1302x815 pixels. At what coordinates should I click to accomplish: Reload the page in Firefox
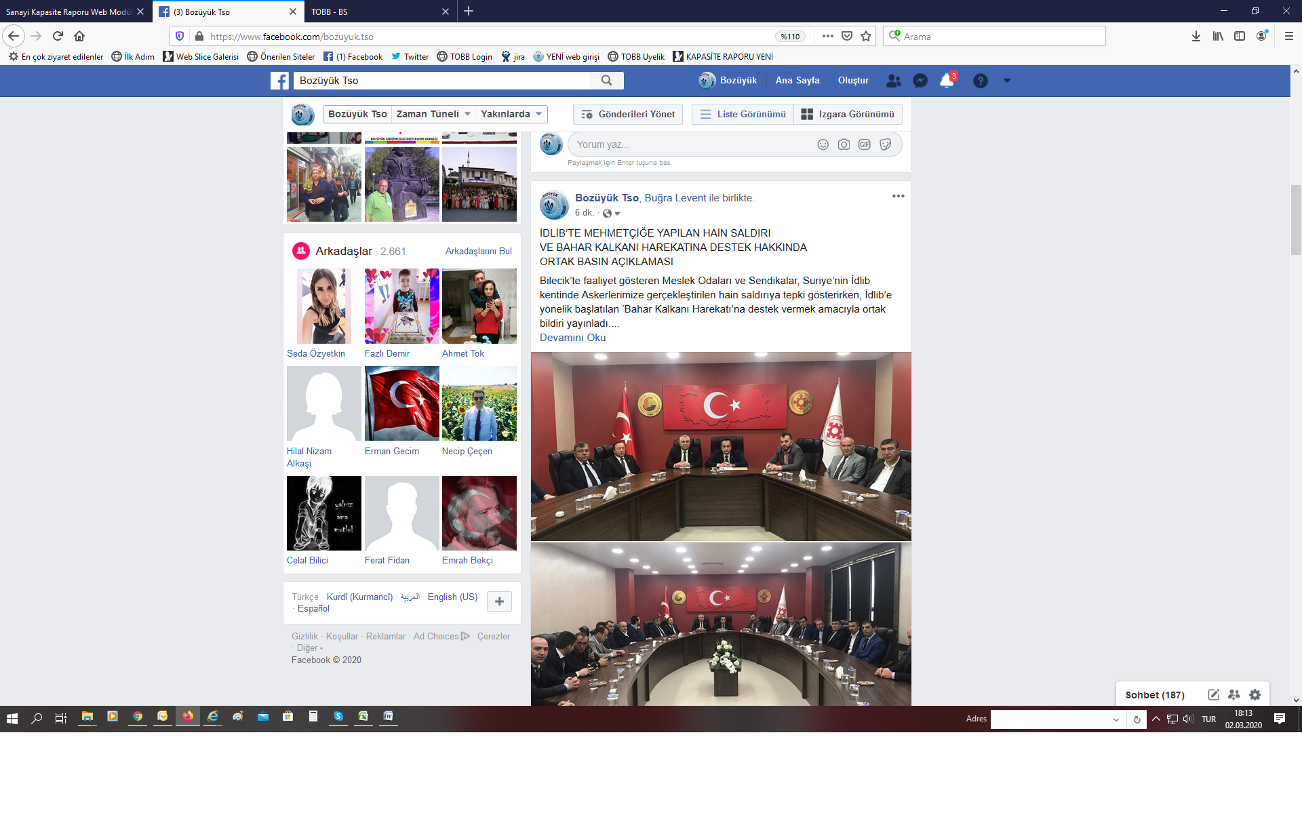(58, 36)
